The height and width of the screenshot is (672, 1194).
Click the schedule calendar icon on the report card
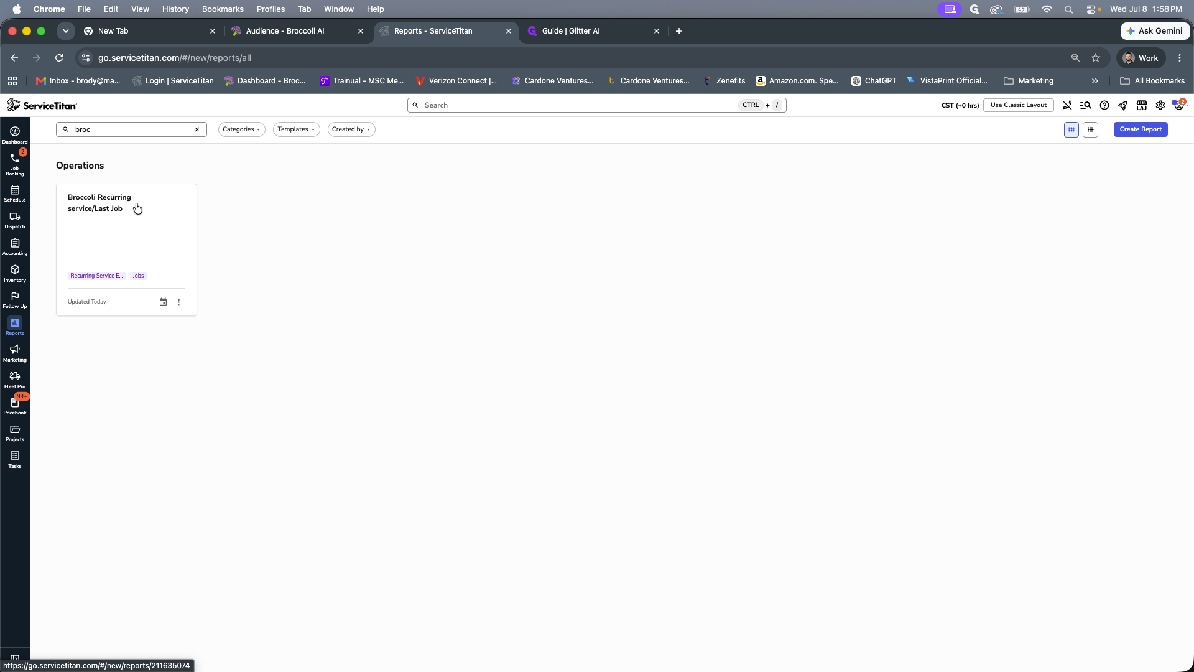click(x=163, y=302)
